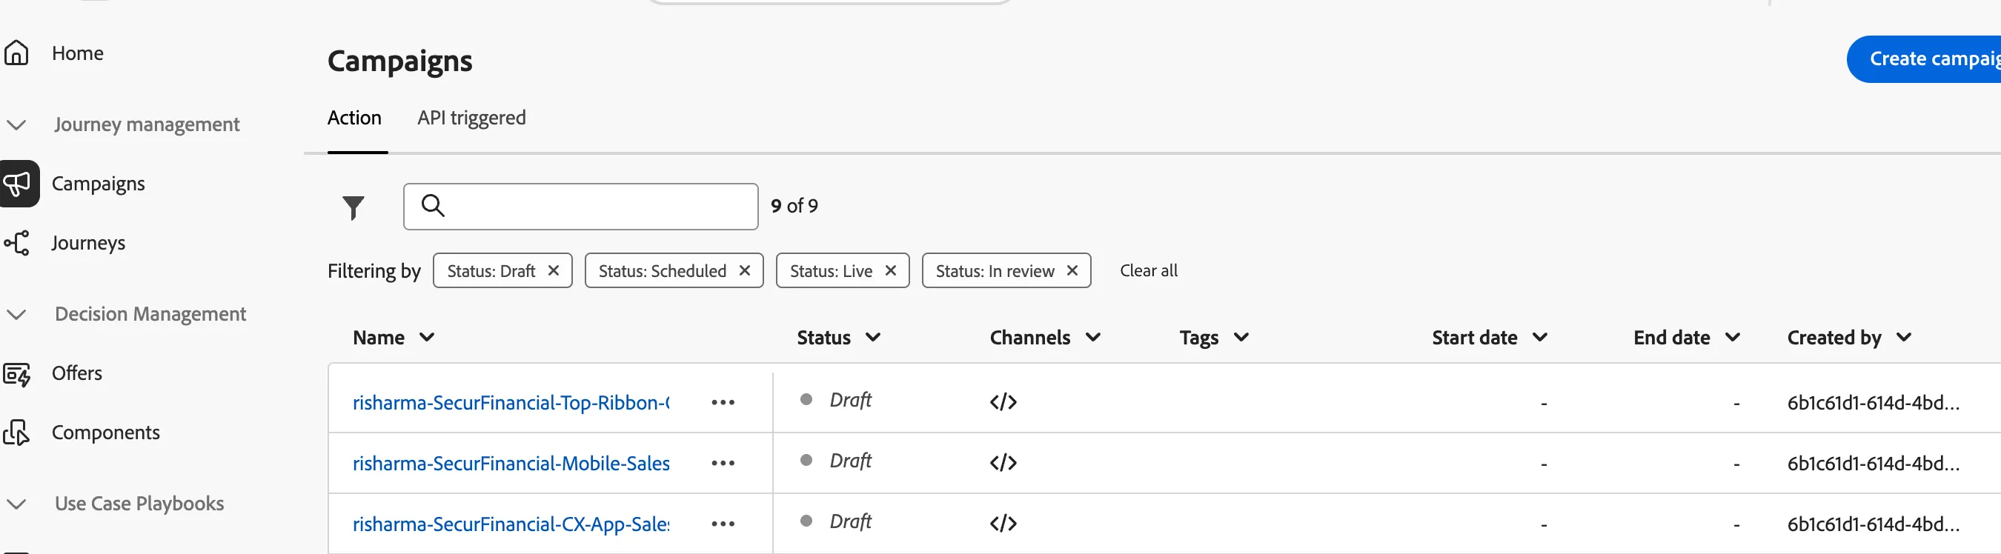Go to Home in the sidebar
The image size is (2001, 554).
tap(78, 53)
